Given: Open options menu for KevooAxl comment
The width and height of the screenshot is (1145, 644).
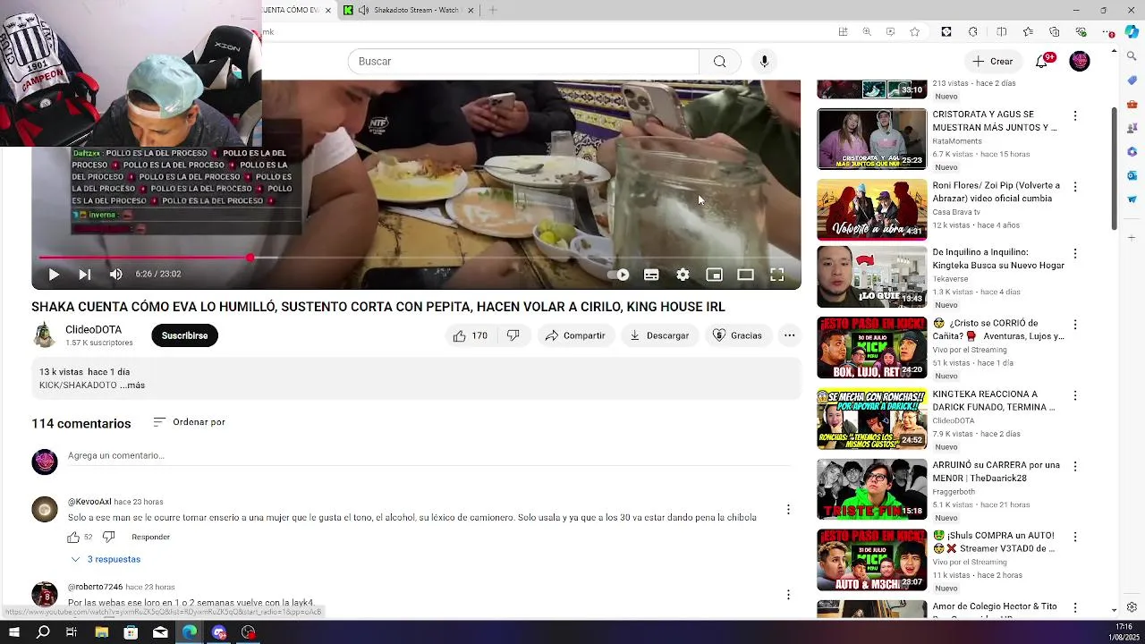Looking at the screenshot, I should click(788, 509).
